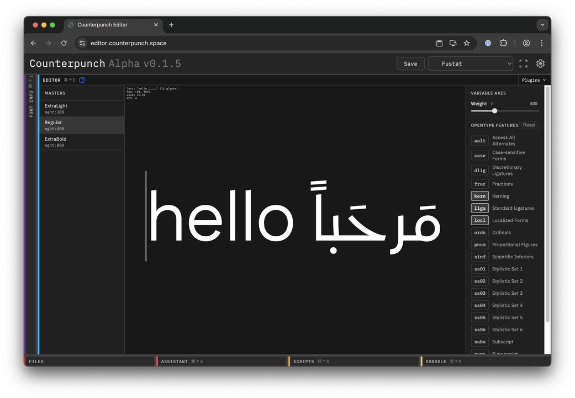Open the settings gear icon

[x=540, y=63]
